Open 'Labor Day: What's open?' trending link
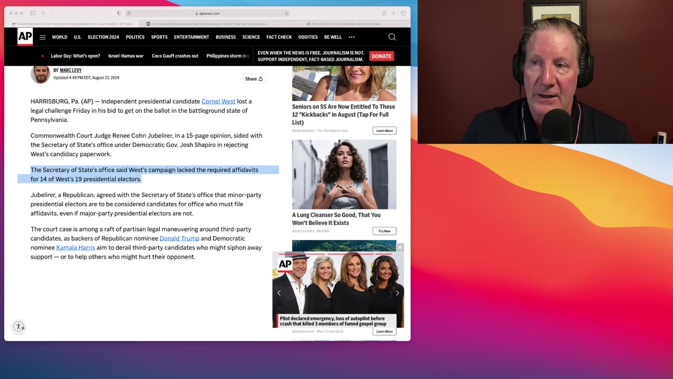Viewport: 673px width, 379px height. pos(75,56)
